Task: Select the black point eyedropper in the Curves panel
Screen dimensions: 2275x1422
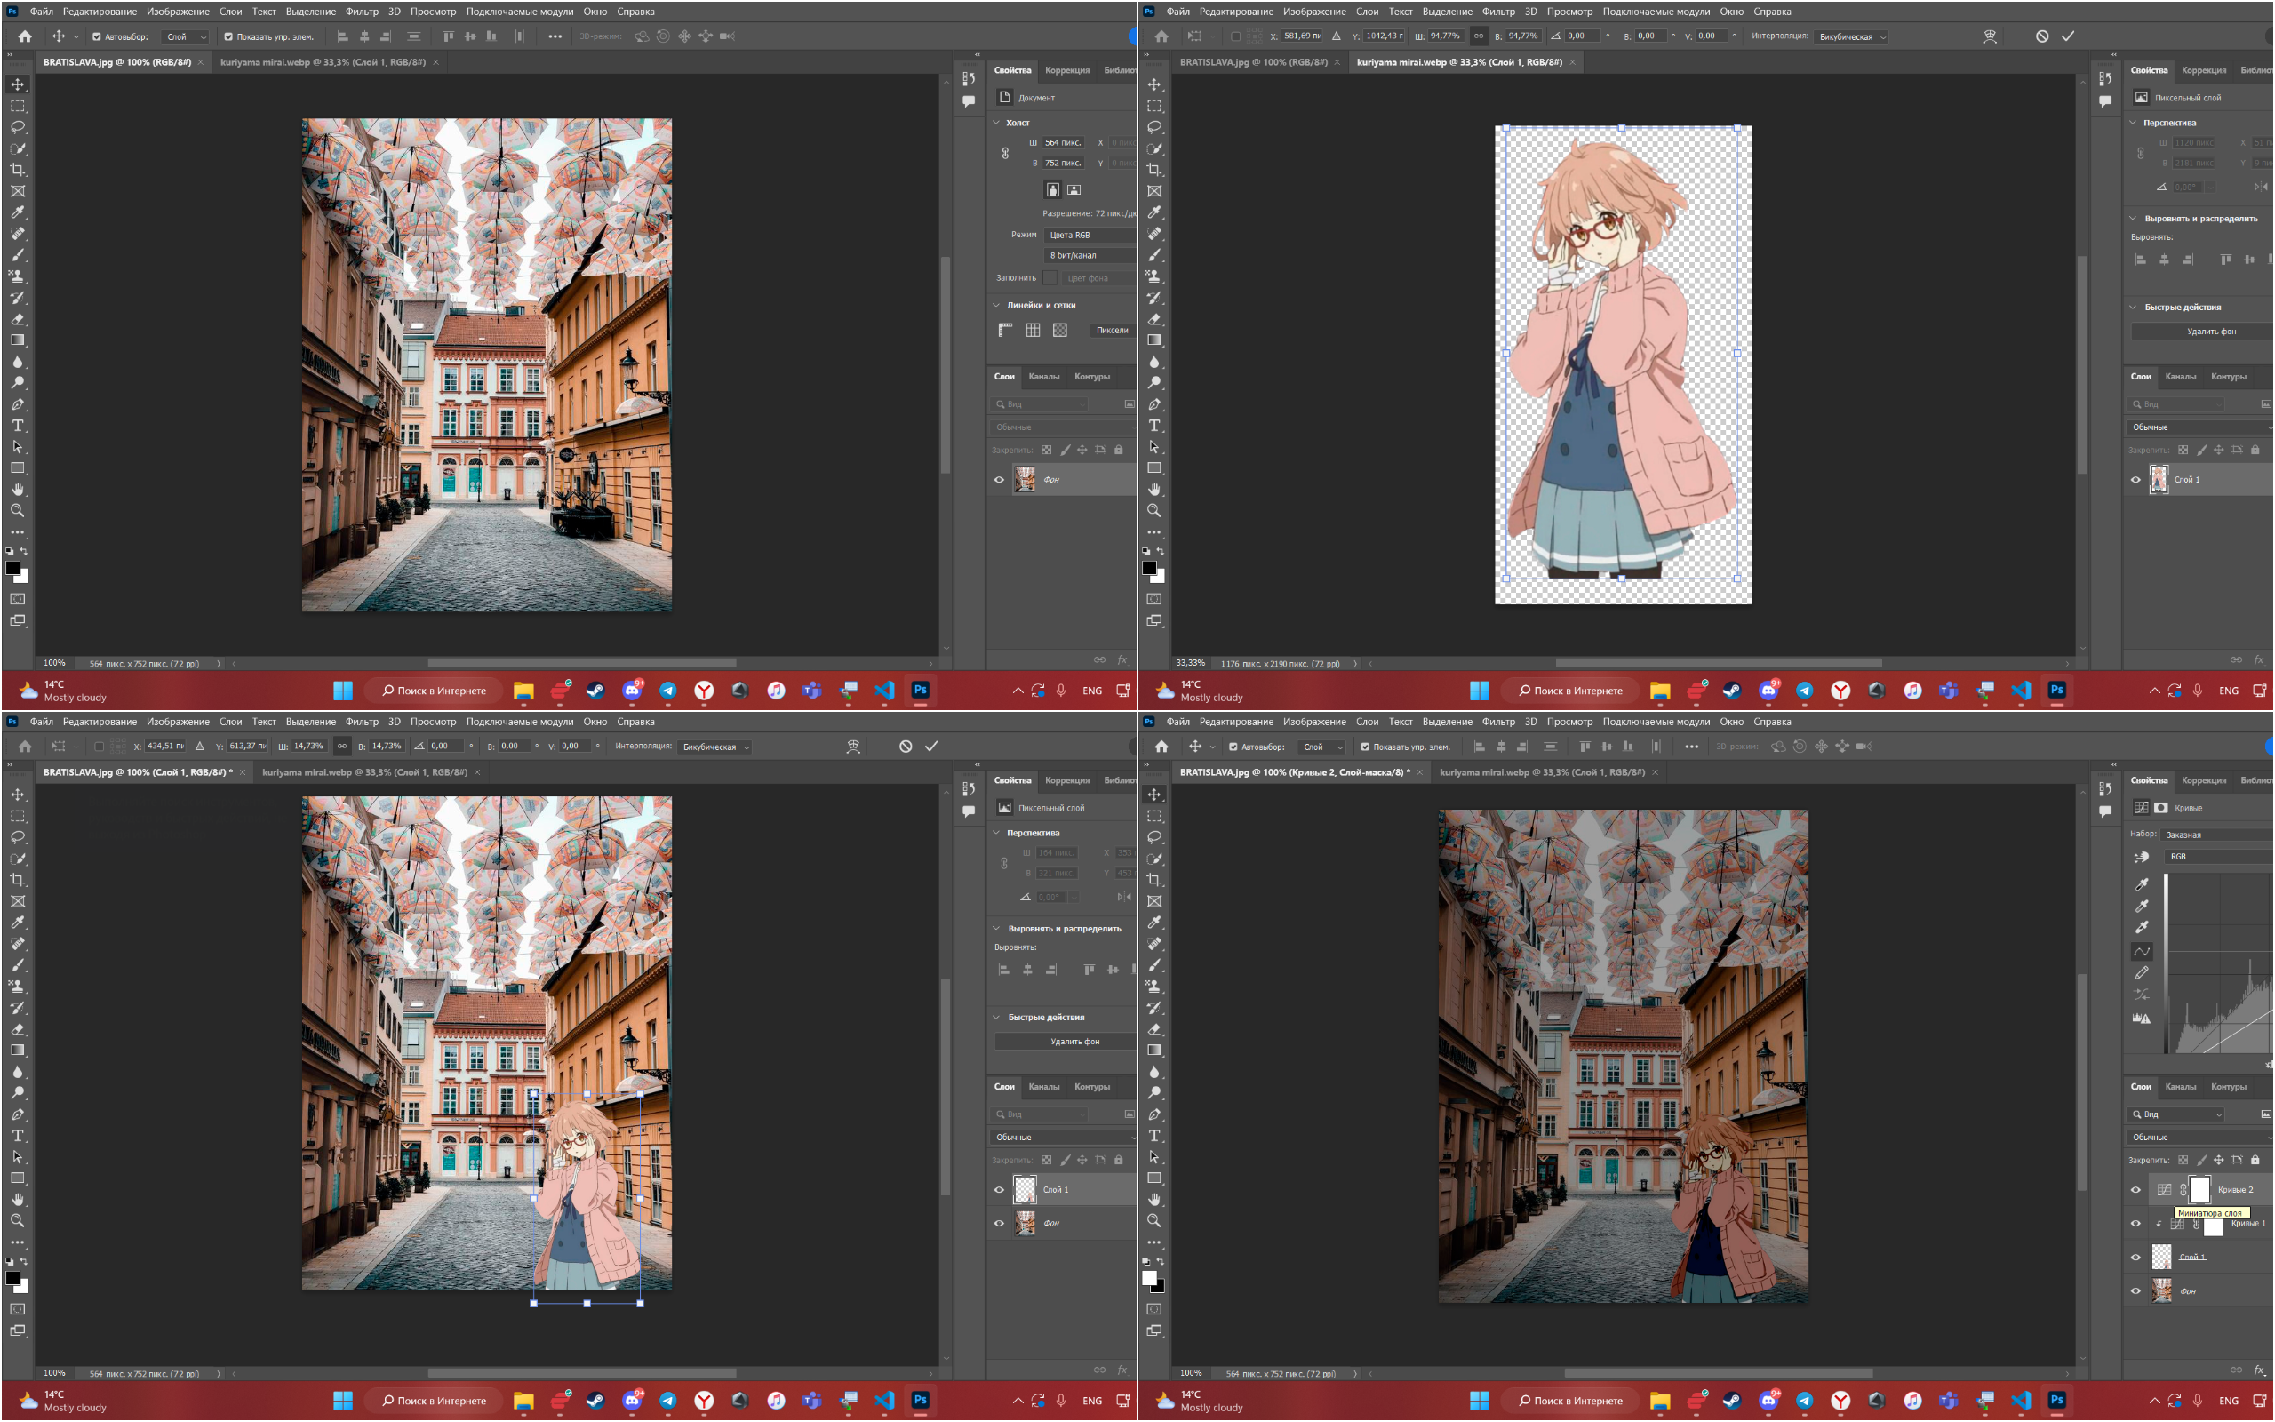Action: pos(2142,884)
